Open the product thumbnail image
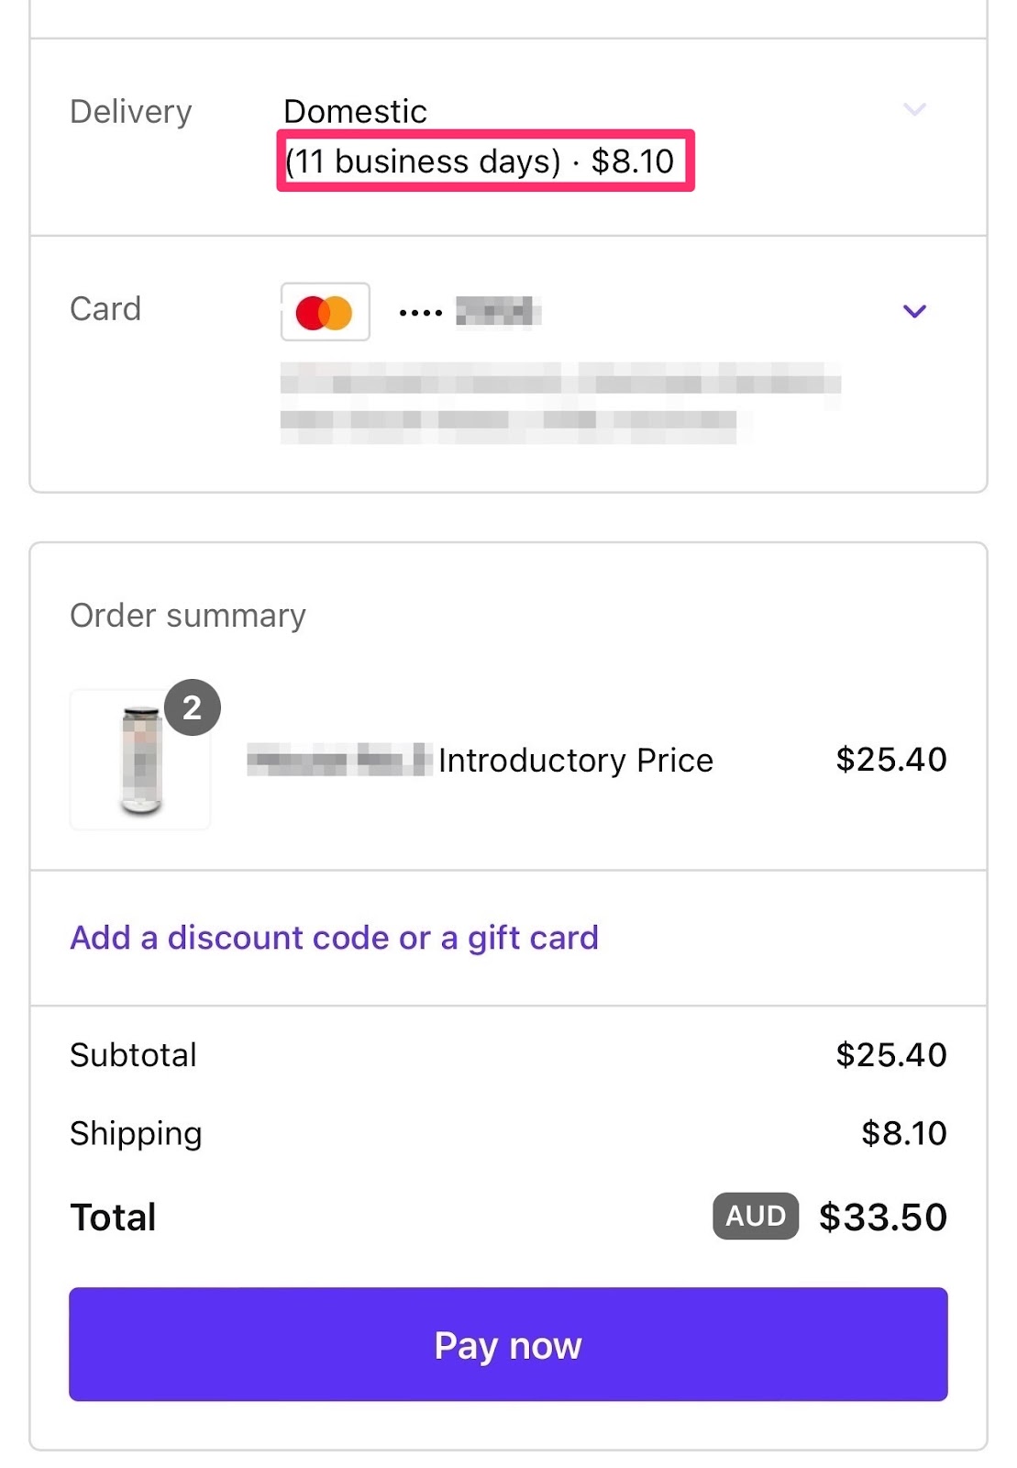This screenshot has width=1017, height=1468. tap(140, 761)
